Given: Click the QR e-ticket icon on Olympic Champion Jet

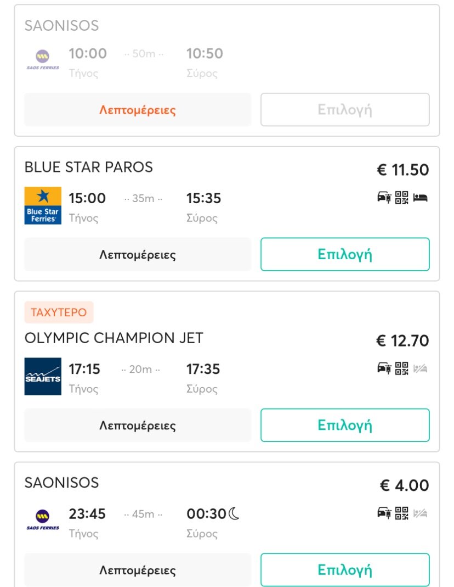Looking at the screenshot, I should coord(402,368).
